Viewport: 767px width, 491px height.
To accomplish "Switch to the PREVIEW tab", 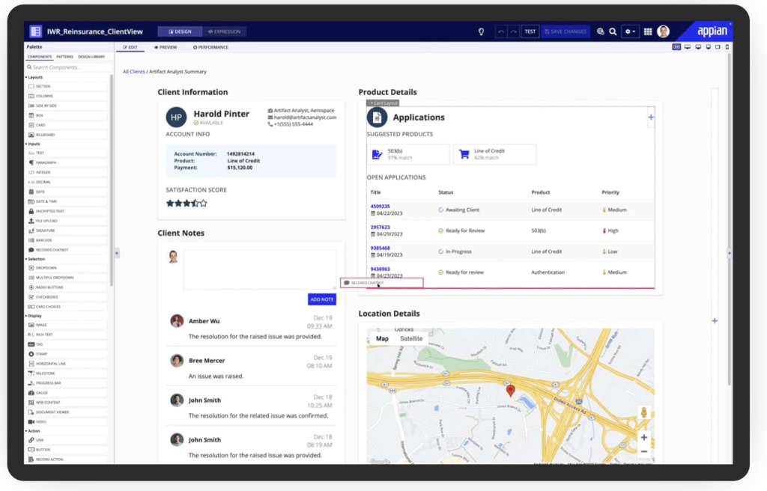I will (x=166, y=46).
